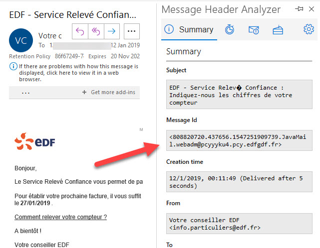Click the VC sender avatar
Image resolution: width=320 pixels, height=248 pixels.
click(21, 40)
